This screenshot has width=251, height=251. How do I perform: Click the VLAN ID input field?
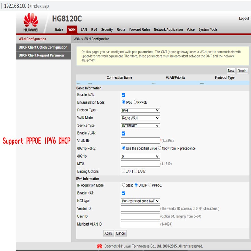[141, 141]
